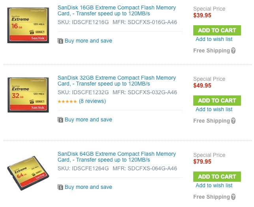Click the Free Shipping help icon for 32GB card
Screen dimensions: 254x207
[233, 121]
